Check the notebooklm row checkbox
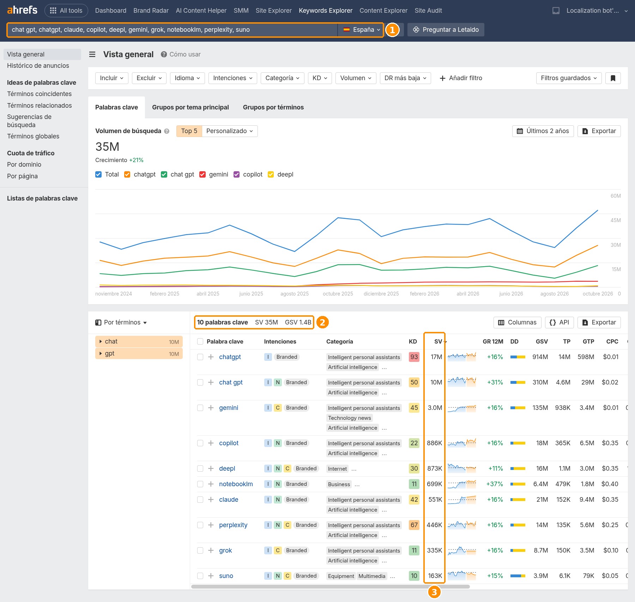635x602 pixels. click(200, 484)
